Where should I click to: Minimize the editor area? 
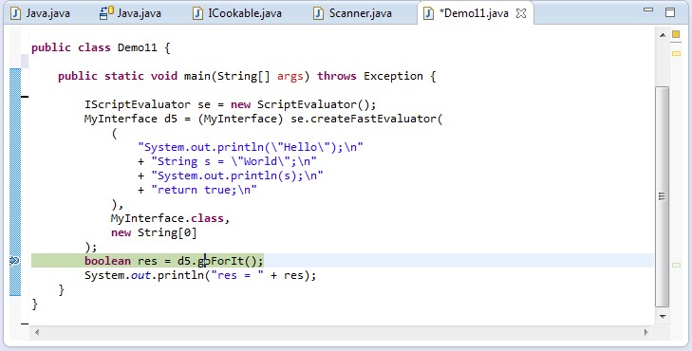point(648,9)
